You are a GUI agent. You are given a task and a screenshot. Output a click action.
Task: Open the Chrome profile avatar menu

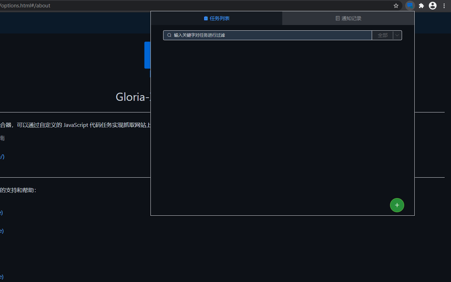(x=433, y=6)
